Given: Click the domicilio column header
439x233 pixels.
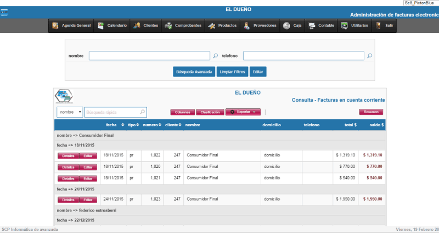Looking at the screenshot, I should point(272,125).
